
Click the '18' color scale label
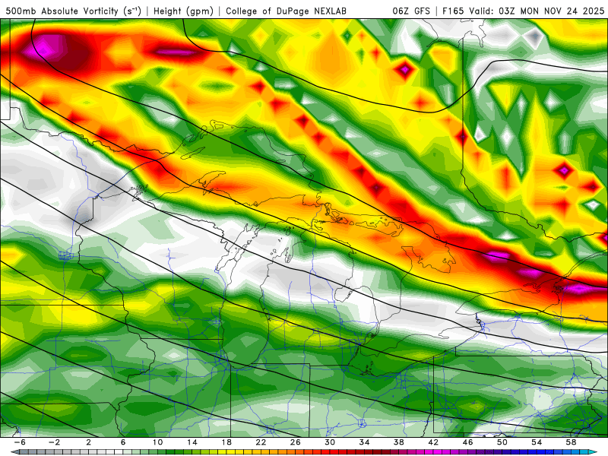(x=226, y=442)
